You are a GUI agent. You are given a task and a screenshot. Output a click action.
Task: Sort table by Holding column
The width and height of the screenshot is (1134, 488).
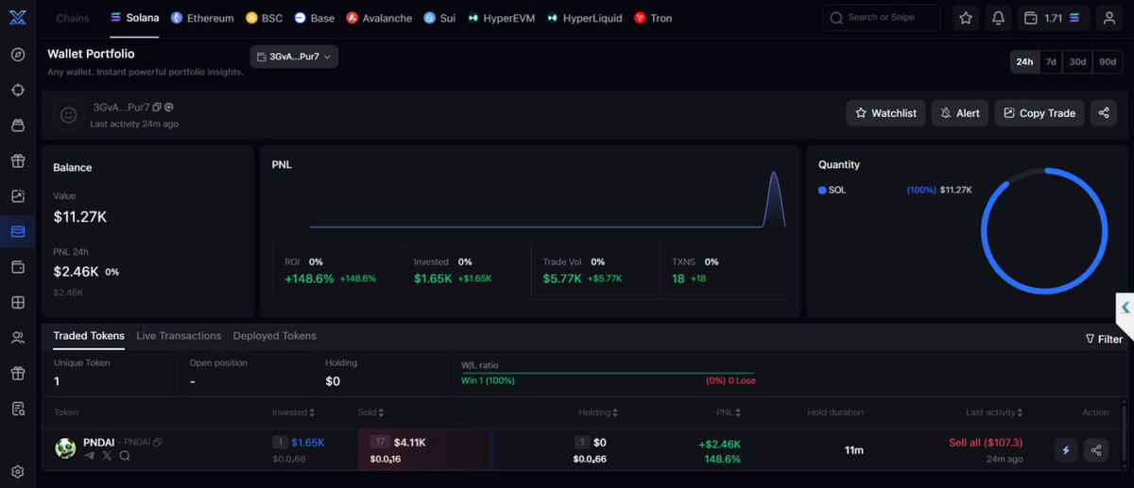coord(598,412)
